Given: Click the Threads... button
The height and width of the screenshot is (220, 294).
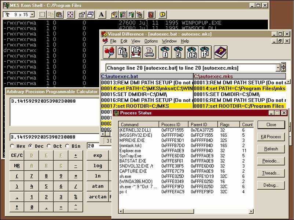Looking at the screenshot, I should pyautogui.click(x=271, y=173).
